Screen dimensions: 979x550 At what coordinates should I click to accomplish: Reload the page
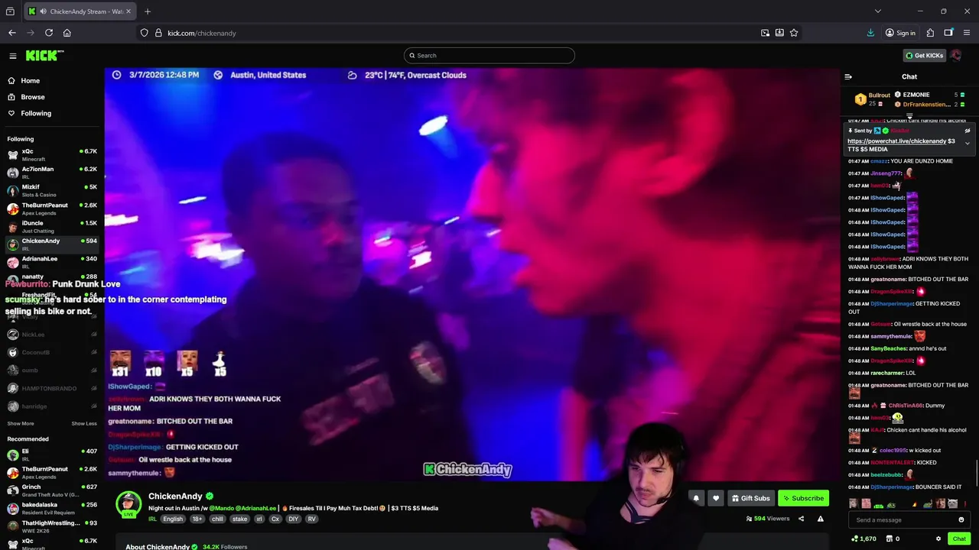pos(49,33)
